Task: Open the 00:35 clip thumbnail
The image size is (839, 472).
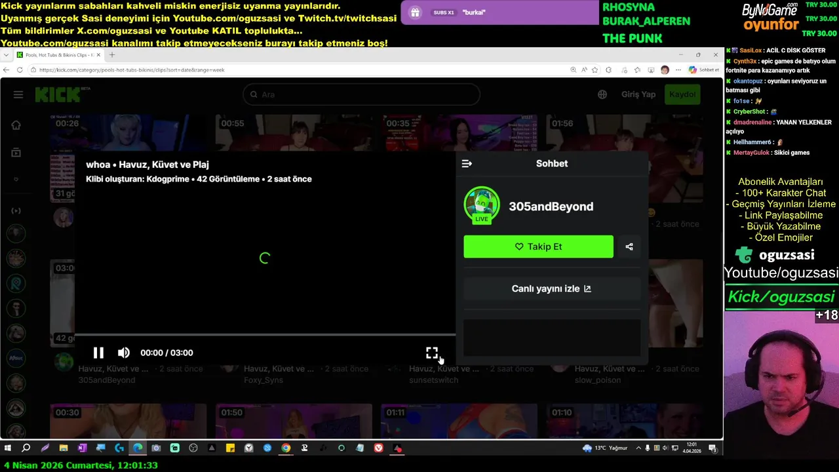Action: [x=459, y=134]
